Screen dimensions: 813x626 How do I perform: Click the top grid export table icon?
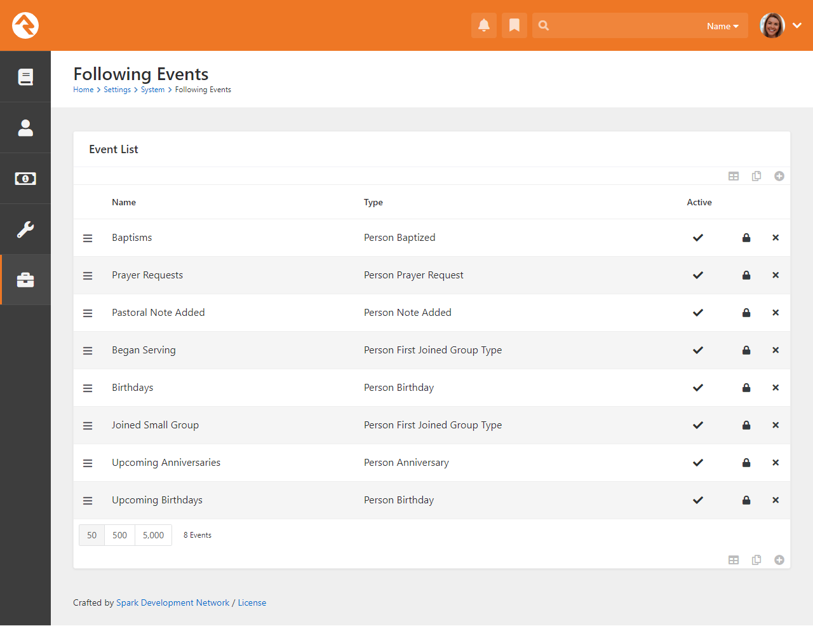click(734, 176)
